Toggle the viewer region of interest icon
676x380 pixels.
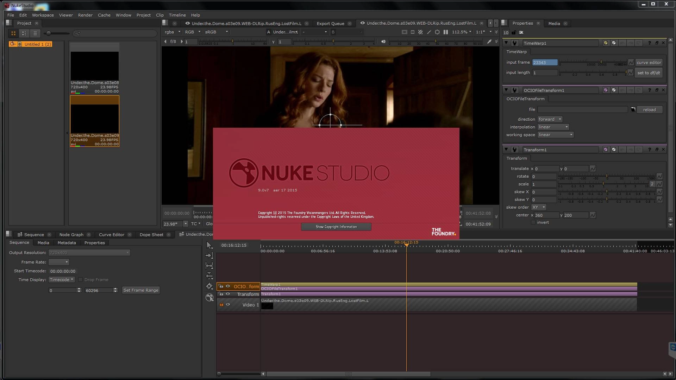pyautogui.click(x=437, y=32)
